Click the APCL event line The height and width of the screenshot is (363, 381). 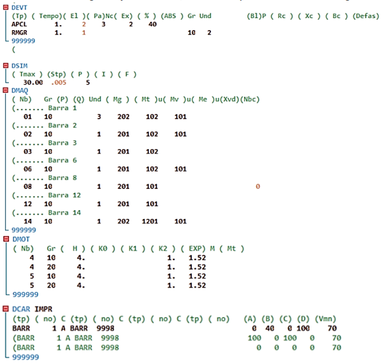[x=84, y=24]
